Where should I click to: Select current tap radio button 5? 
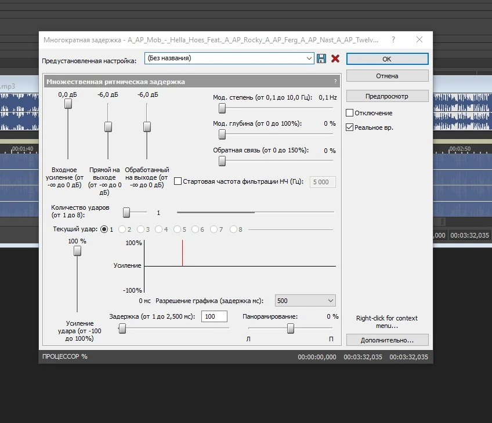point(177,229)
